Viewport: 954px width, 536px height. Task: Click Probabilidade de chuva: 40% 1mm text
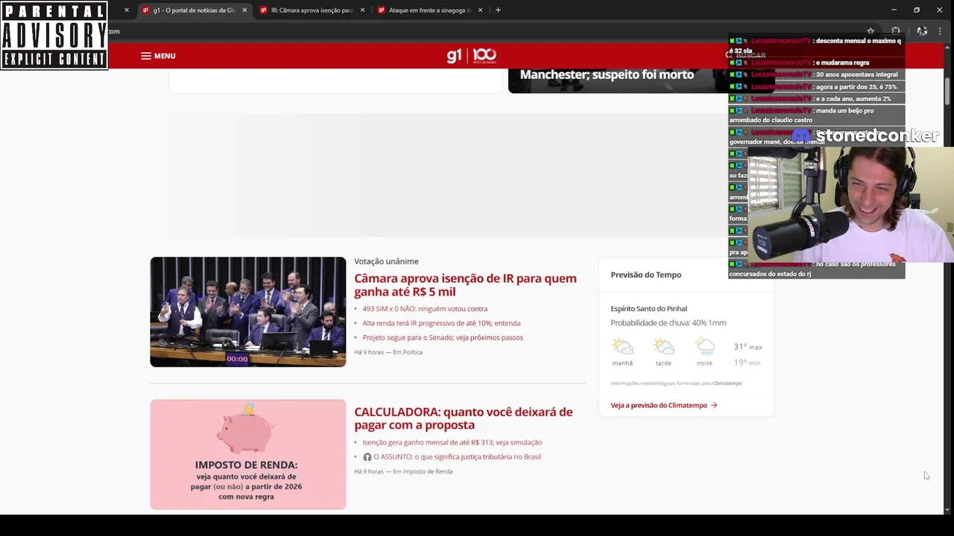[668, 323]
